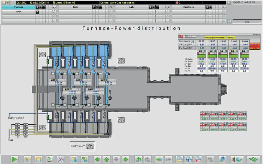Click the information screen icon
The image size is (263, 164).
click(x=222, y=159)
